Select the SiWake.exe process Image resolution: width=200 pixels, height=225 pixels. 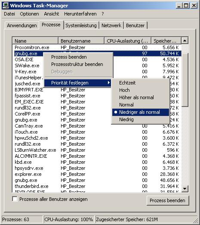(x=27, y=66)
